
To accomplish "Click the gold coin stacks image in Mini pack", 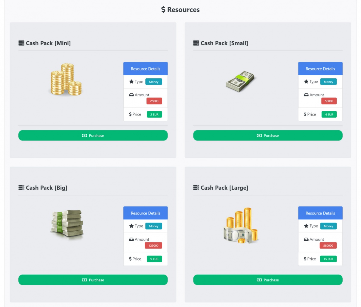I will 66,80.
